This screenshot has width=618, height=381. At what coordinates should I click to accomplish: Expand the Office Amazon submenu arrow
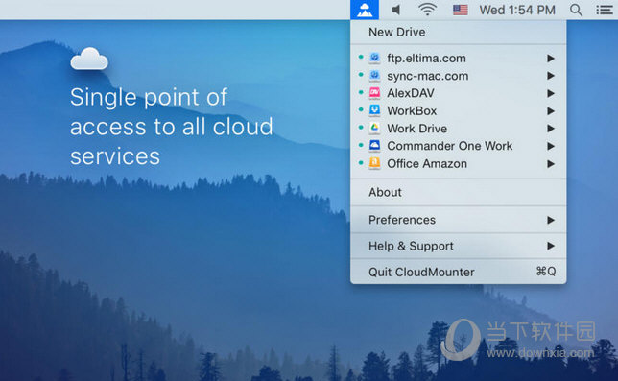pyautogui.click(x=551, y=164)
